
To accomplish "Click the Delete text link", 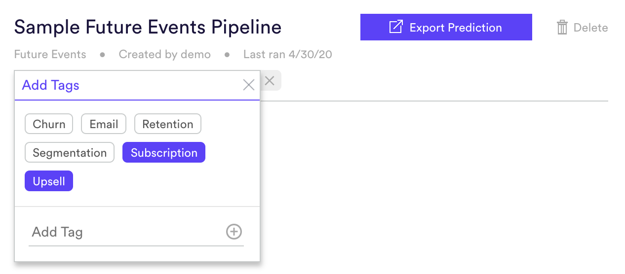I will click(x=590, y=28).
